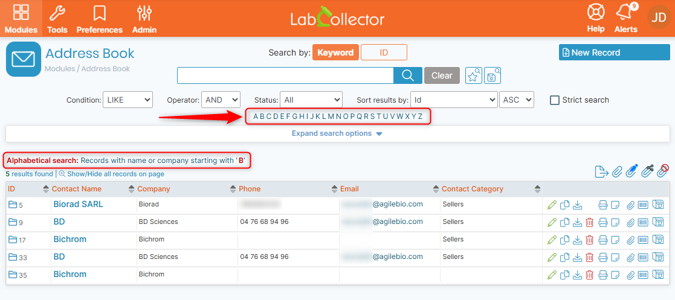The width and height of the screenshot is (675, 300).
Task: Delete record 9 BD with trash icon
Action: coord(590,222)
